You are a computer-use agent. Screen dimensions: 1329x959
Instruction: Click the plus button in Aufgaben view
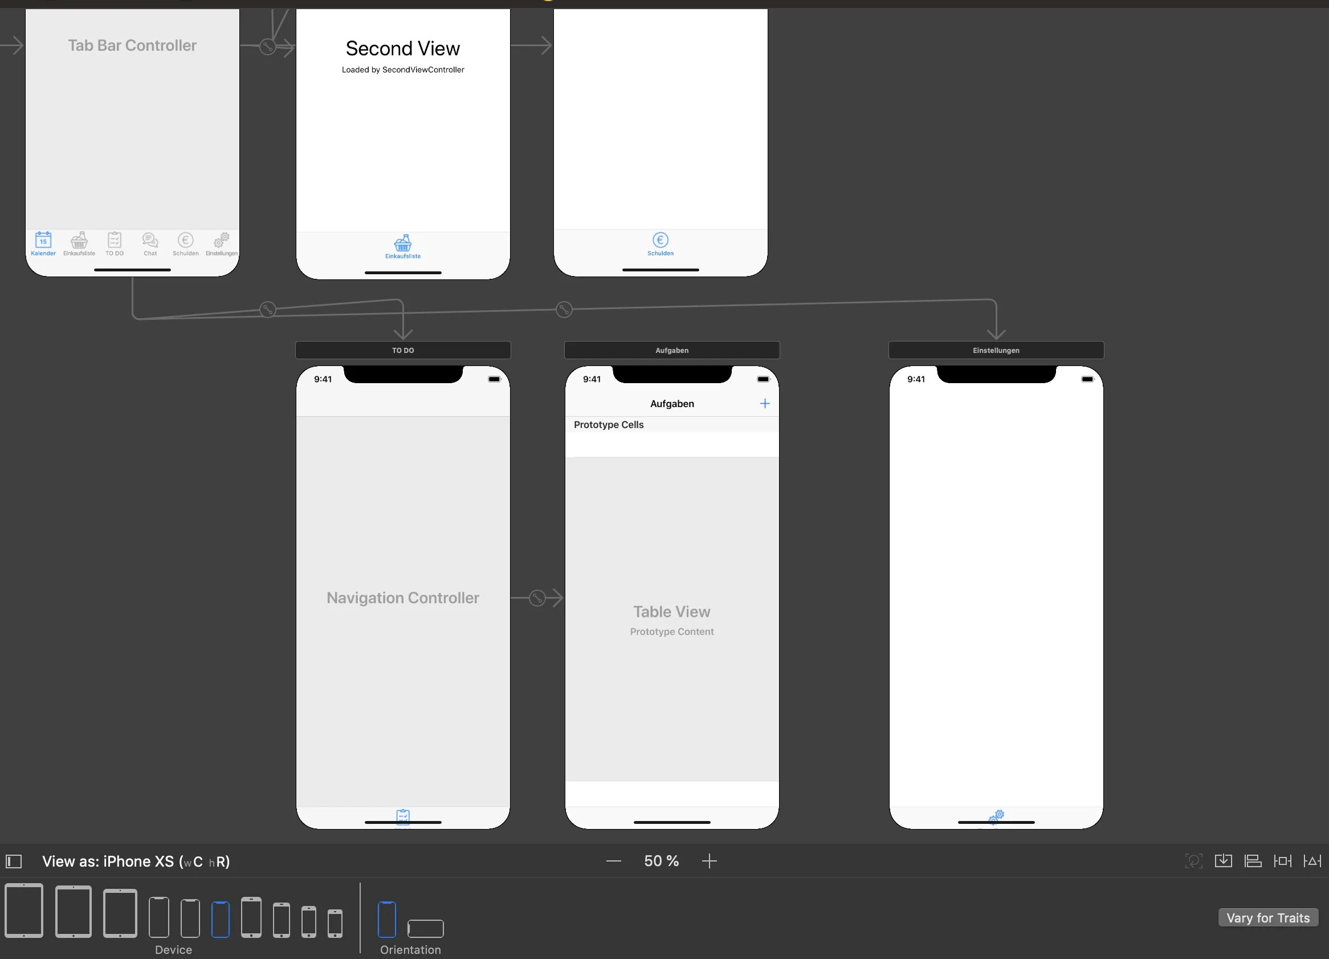[x=765, y=404]
